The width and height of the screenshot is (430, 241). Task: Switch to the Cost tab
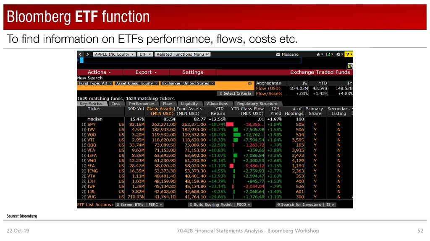[115, 104]
